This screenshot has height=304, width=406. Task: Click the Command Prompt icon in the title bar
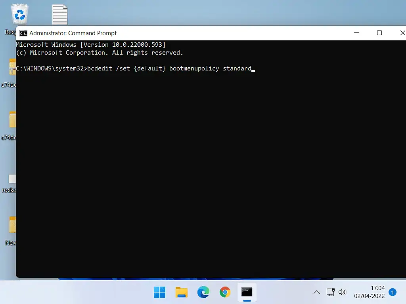click(x=23, y=33)
